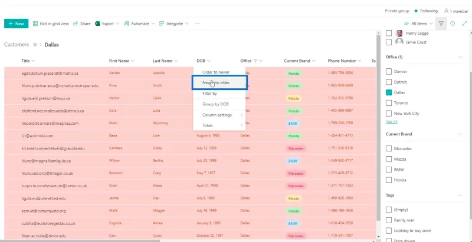Click Edit in grid view button
Screen dimensions: 472x242
click(51, 24)
